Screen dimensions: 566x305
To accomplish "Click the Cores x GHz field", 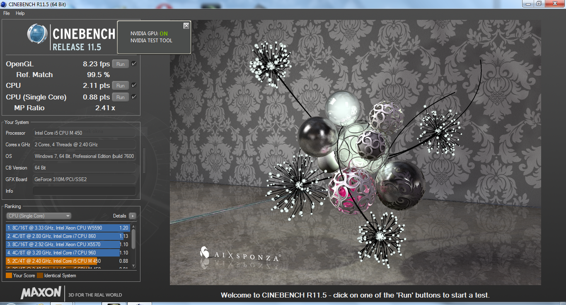I will (x=84, y=145).
